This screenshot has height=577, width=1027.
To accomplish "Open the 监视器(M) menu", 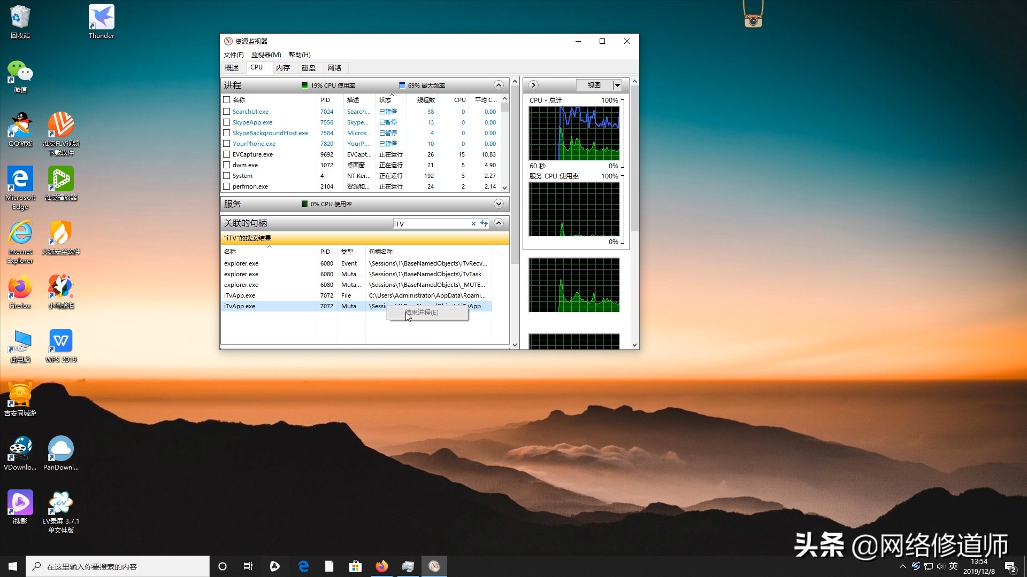I will point(266,54).
